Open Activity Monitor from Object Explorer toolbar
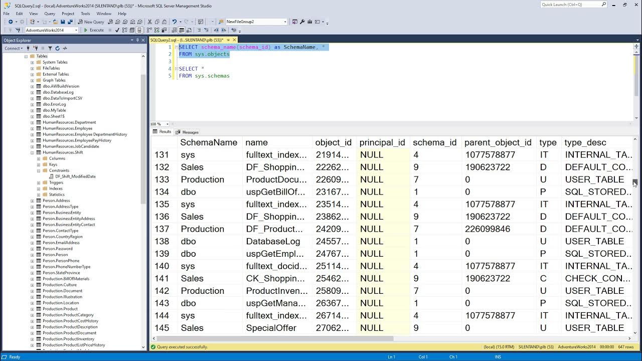642x361 pixels. click(x=65, y=48)
